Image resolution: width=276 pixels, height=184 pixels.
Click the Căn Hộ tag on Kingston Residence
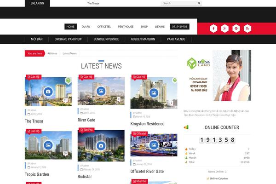coord(139,77)
